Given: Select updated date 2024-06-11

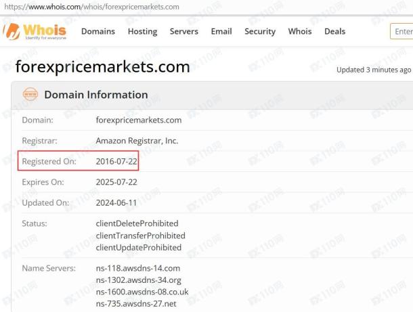Looking at the screenshot, I should click(x=116, y=203).
